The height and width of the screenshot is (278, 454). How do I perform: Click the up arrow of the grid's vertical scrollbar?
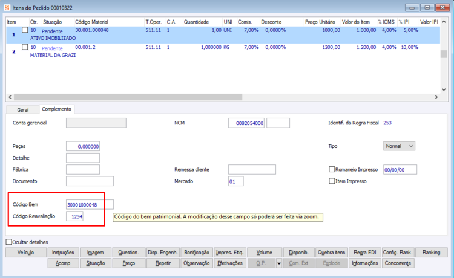[444, 22]
